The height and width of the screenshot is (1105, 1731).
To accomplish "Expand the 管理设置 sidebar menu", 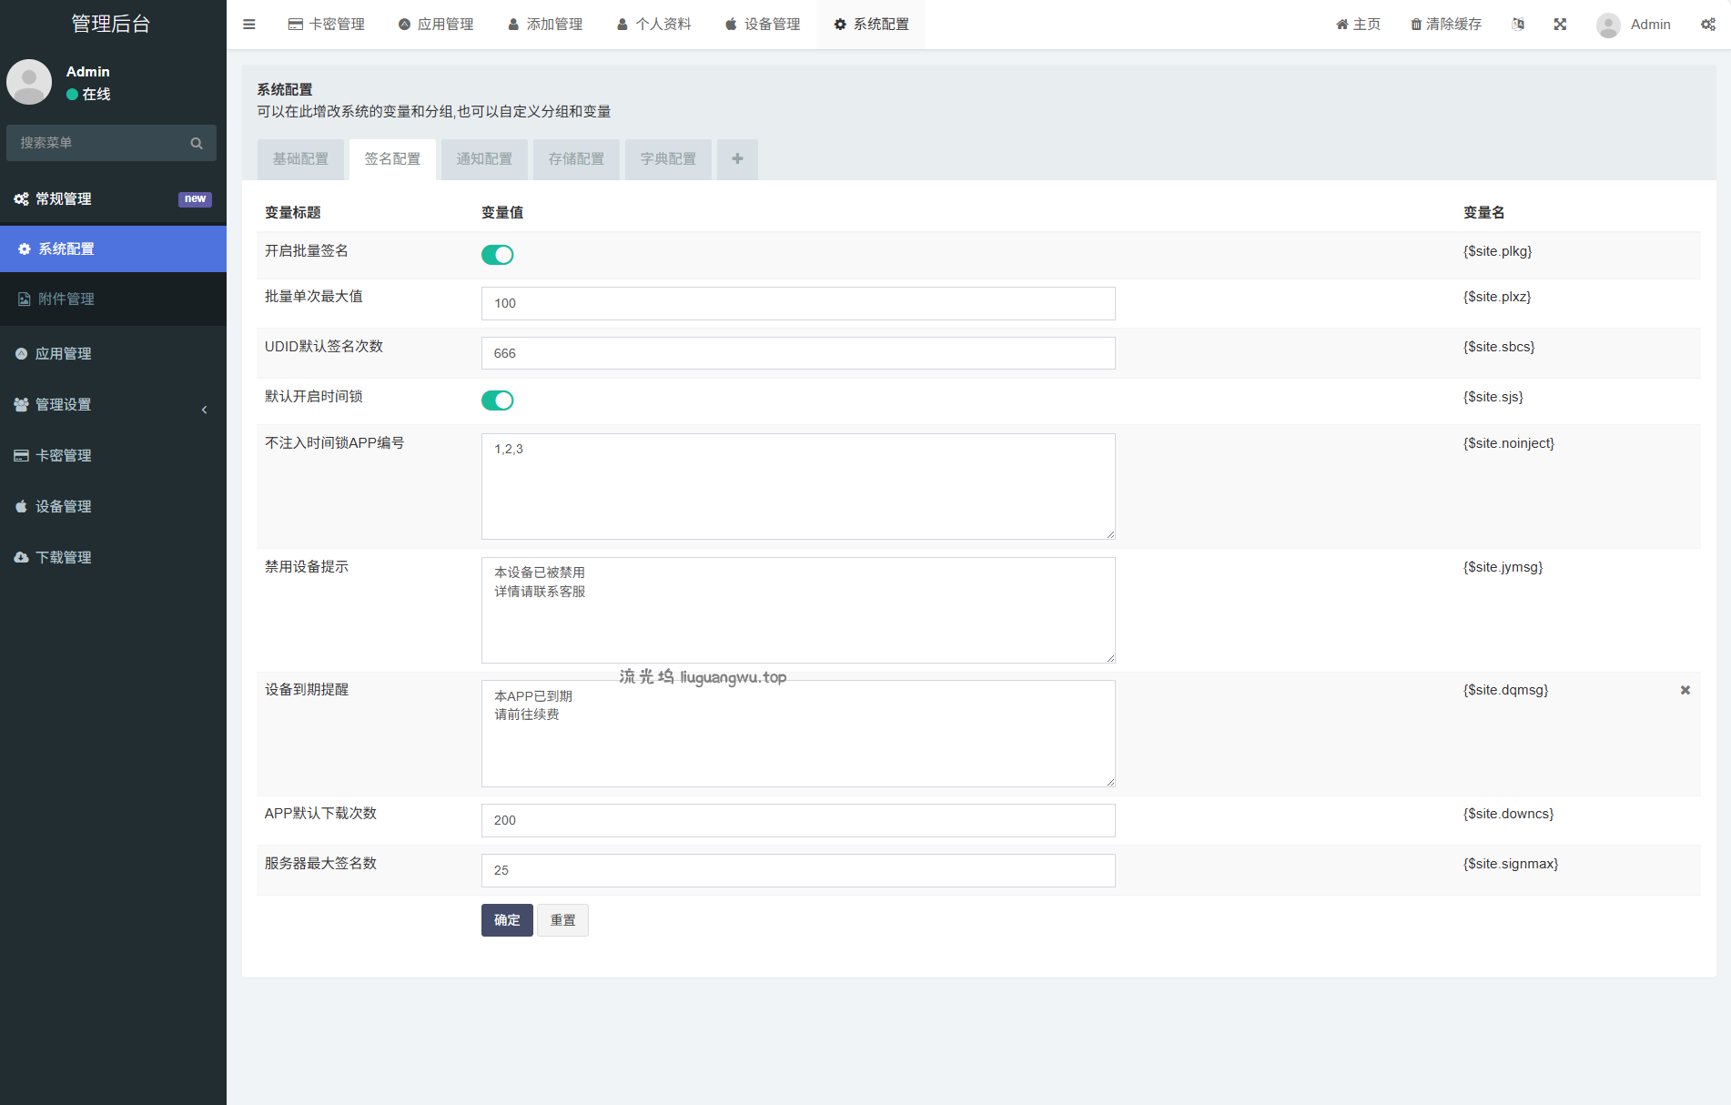I will (113, 405).
